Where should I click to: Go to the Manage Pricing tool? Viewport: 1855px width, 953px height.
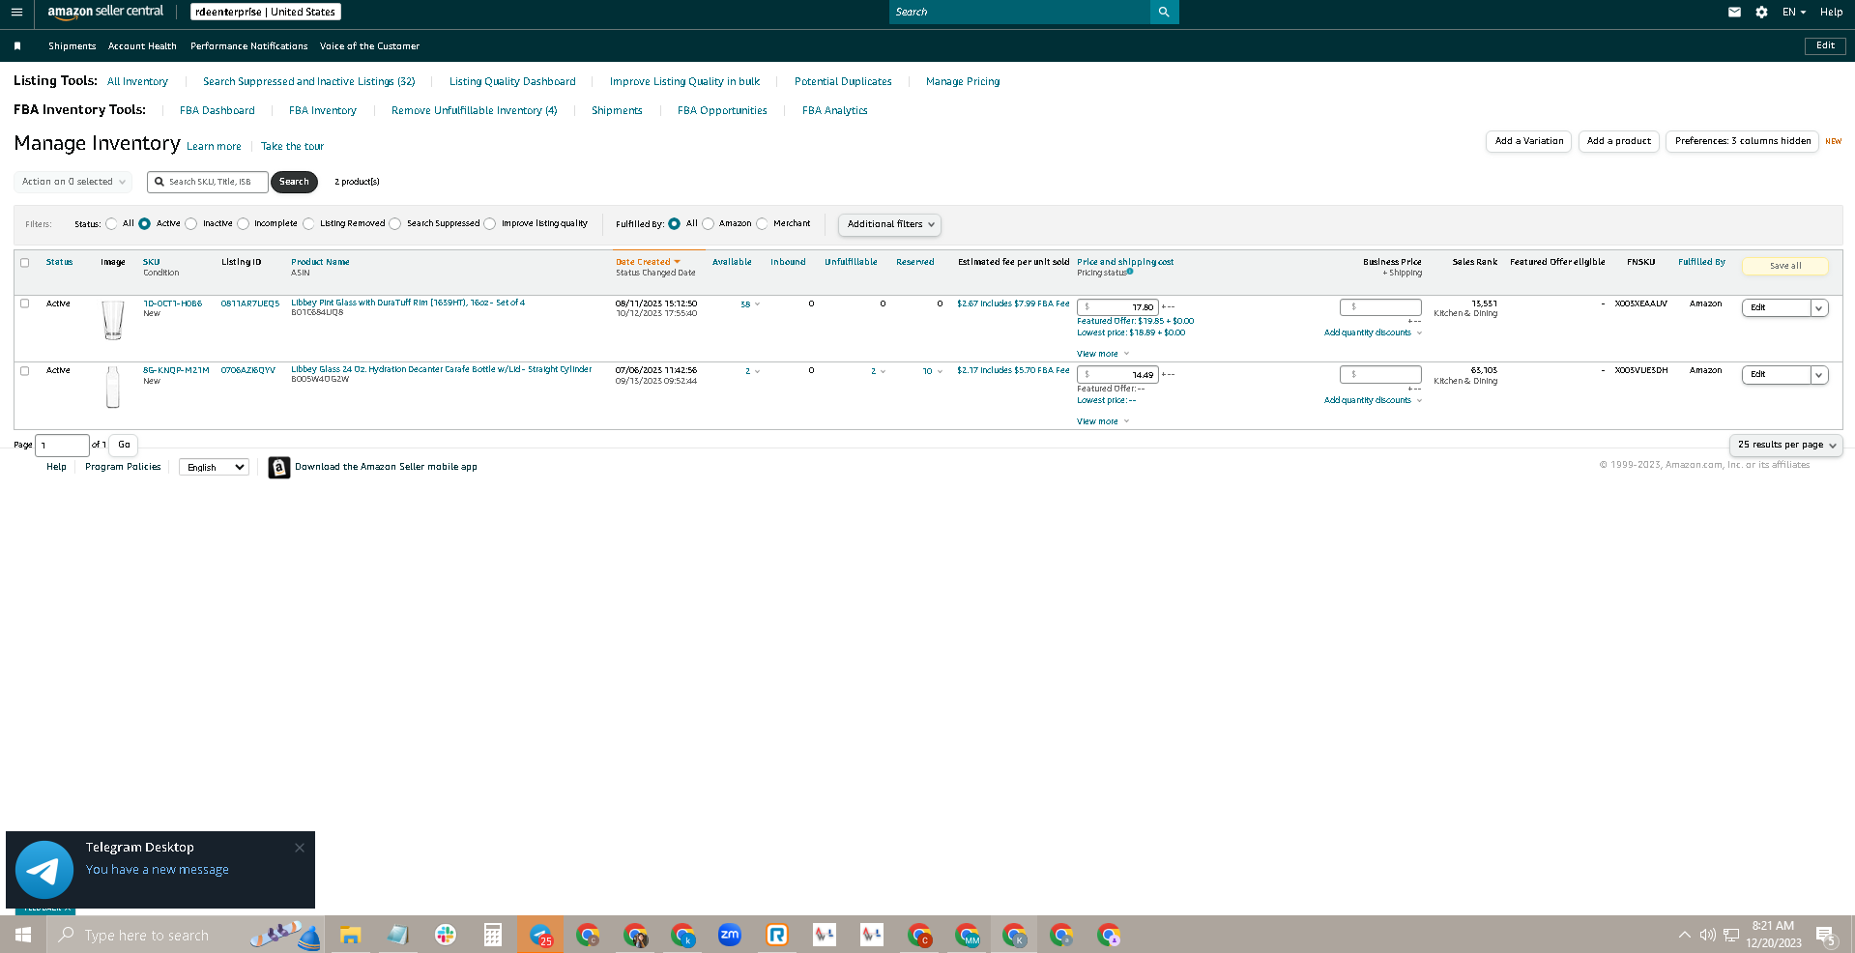tap(963, 82)
